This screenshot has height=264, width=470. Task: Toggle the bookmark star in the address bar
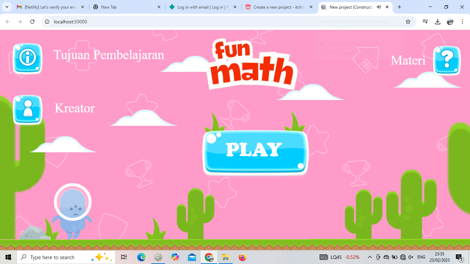(x=408, y=21)
